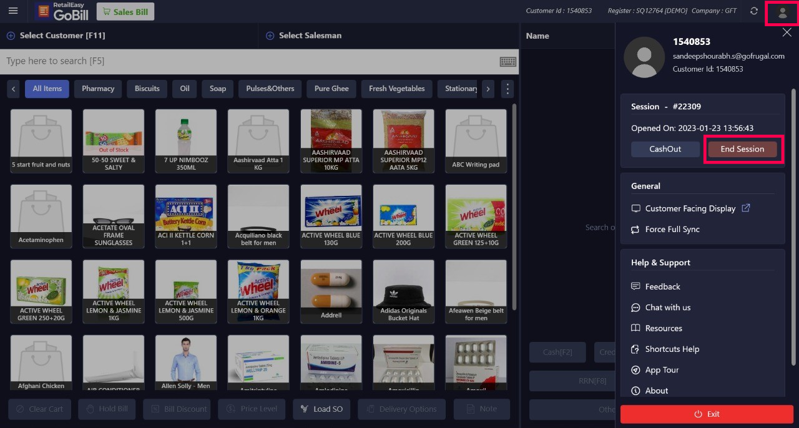The height and width of the screenshot is (428, 799).
Task: Select the Fresh Vegetables category tab
Action: tap(397, 89)
